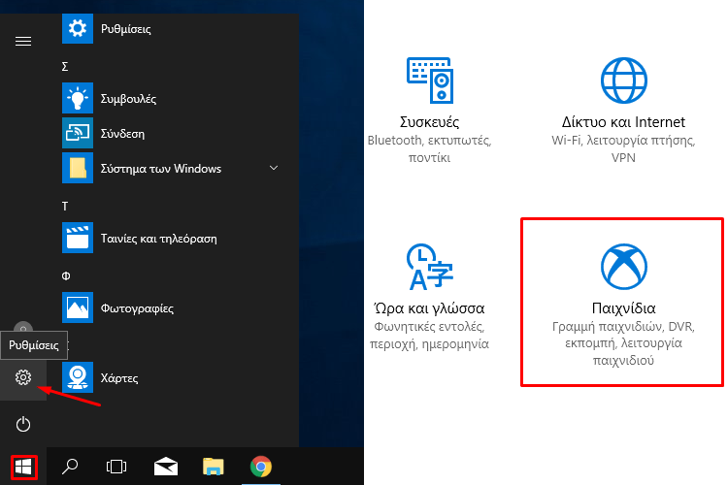Viewport: 728px width, 485px height.
Task: Open Ταινίες και τηλεόραση app icon
Action: pos(78,238)
